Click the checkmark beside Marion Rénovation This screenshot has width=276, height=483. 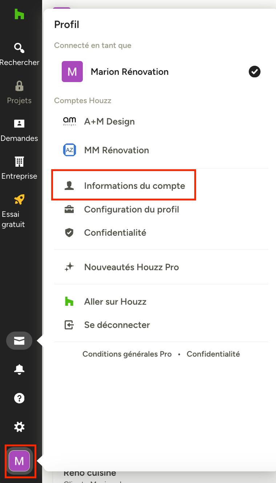click(x=255, y=72)
